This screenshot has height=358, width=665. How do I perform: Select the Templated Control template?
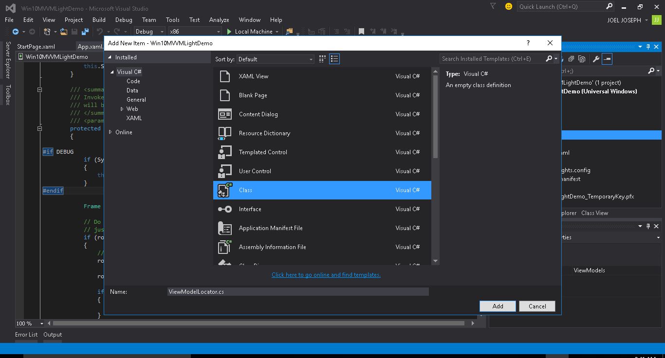coord(322,152)
